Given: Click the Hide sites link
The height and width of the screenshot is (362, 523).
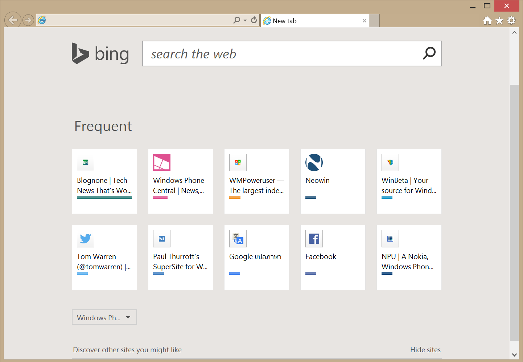Looking at the screenshot, I should [425, 350].
